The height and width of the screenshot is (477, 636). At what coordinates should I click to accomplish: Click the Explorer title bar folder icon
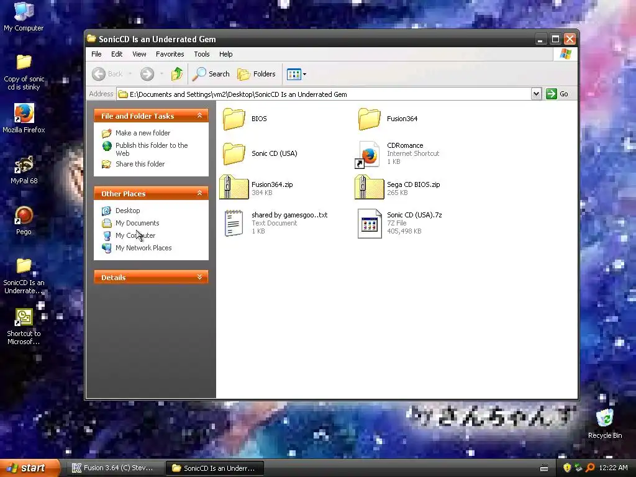pyautogui.click(x=92, y=39)
